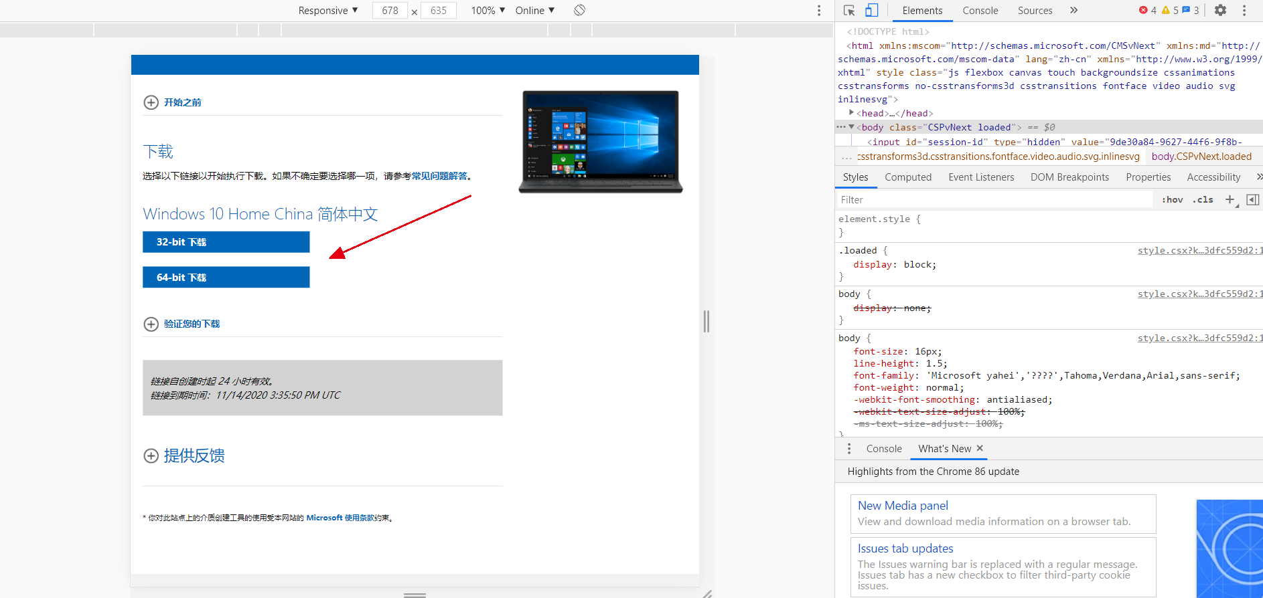Click the viewport bottom resize handle
The width and height of the screenshot is (1263, 598).
tap(415, 594)
